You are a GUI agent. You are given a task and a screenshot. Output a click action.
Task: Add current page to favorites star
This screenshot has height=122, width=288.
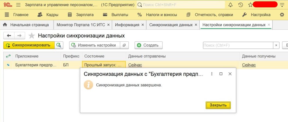pos(32,36)
